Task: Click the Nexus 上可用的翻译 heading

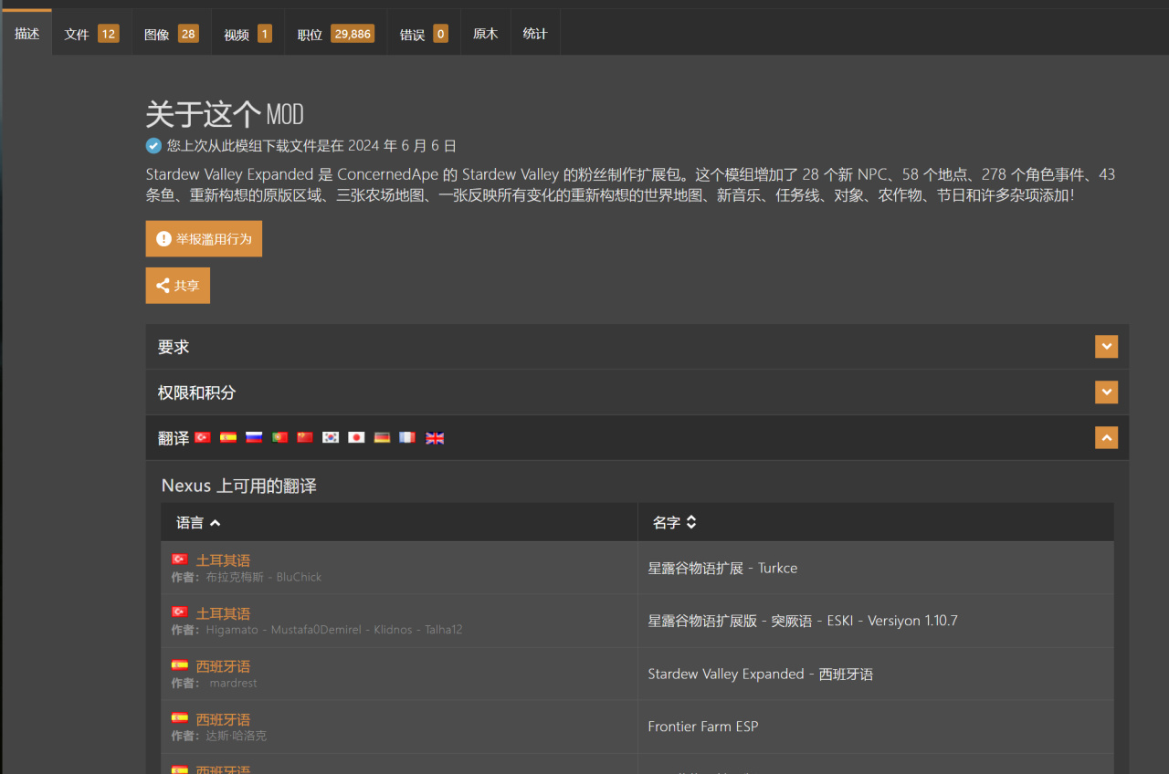Action: [x=239, y=486]
